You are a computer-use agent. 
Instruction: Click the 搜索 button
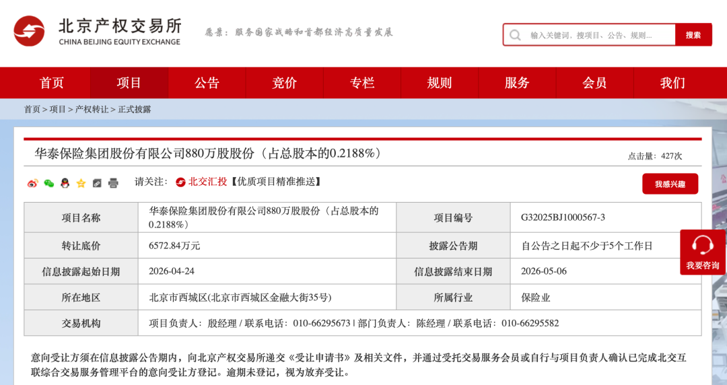pos(693,35)
